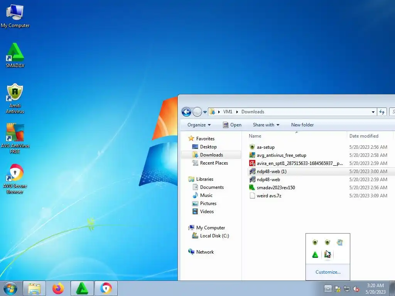Click the date 5/20/2023 2:58 AM
This screenshot has height=296, width=395.
click(368, 155)
